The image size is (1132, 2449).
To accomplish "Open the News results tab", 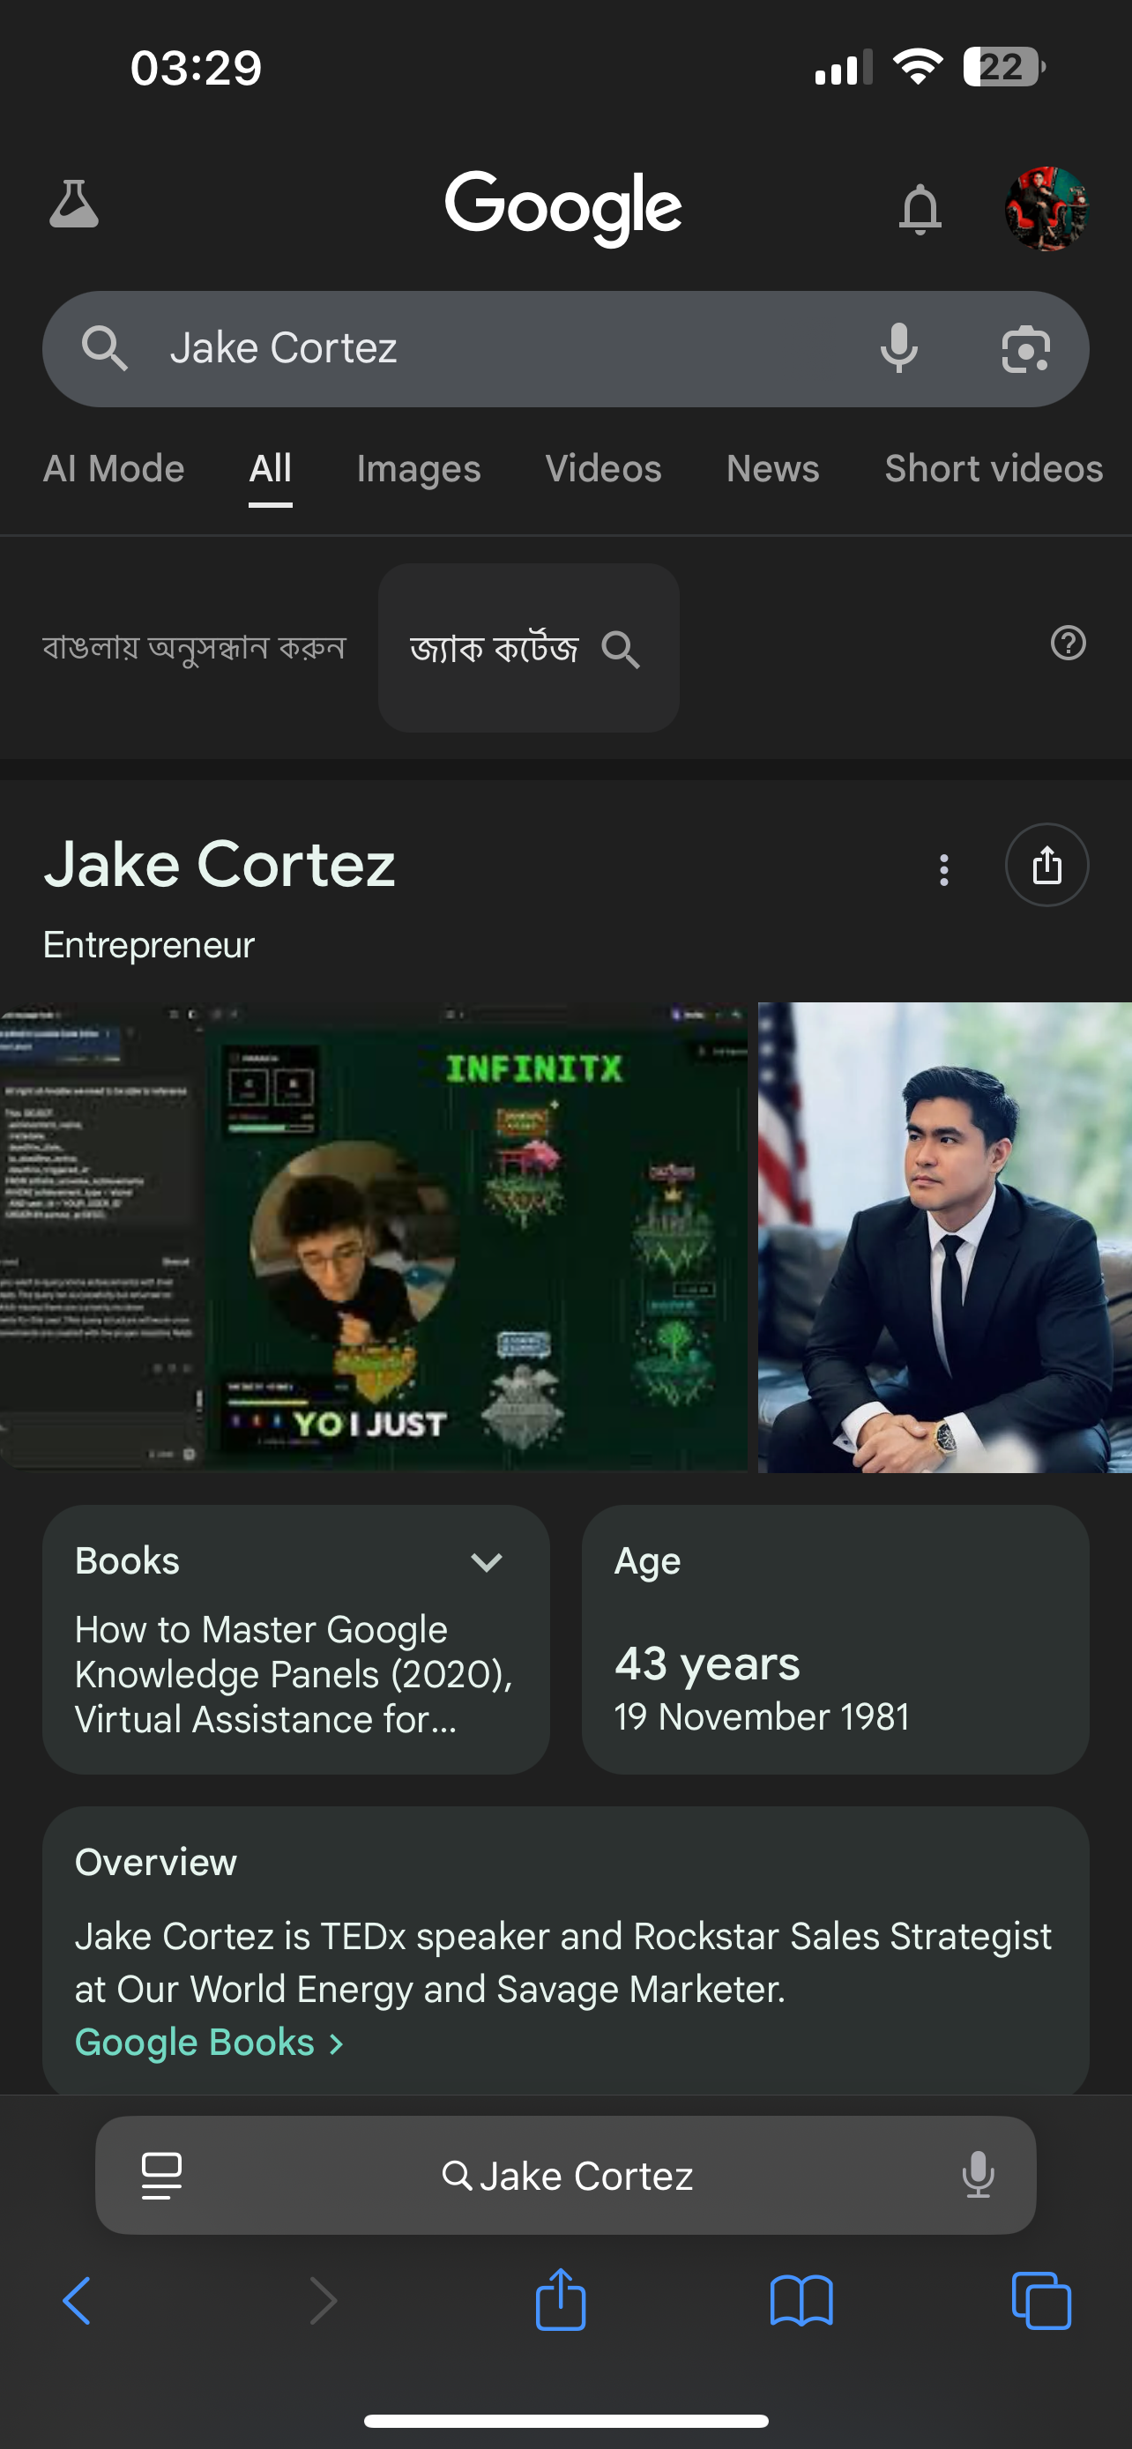I will coord(771,469).
